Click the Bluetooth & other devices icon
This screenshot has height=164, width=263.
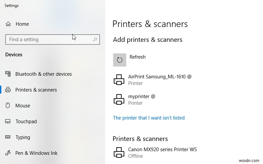8,74
